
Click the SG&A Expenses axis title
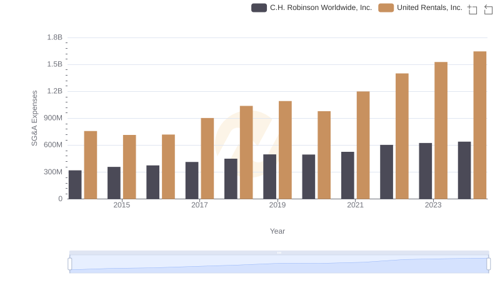click(35, 118)
